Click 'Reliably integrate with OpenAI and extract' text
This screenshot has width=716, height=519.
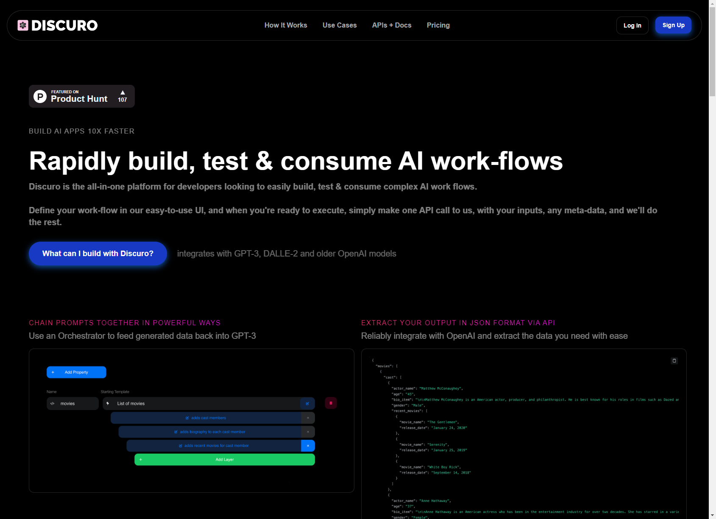[x=494, y=336]
